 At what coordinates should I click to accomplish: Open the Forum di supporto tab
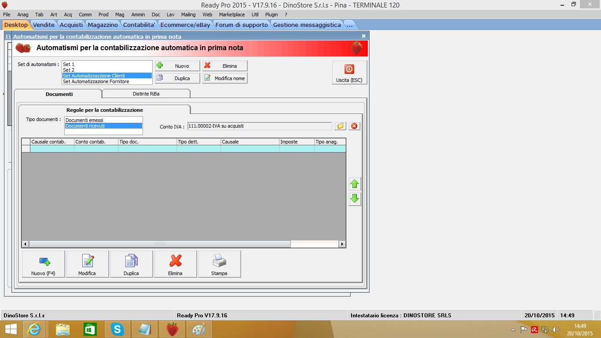tap(242, 25)
